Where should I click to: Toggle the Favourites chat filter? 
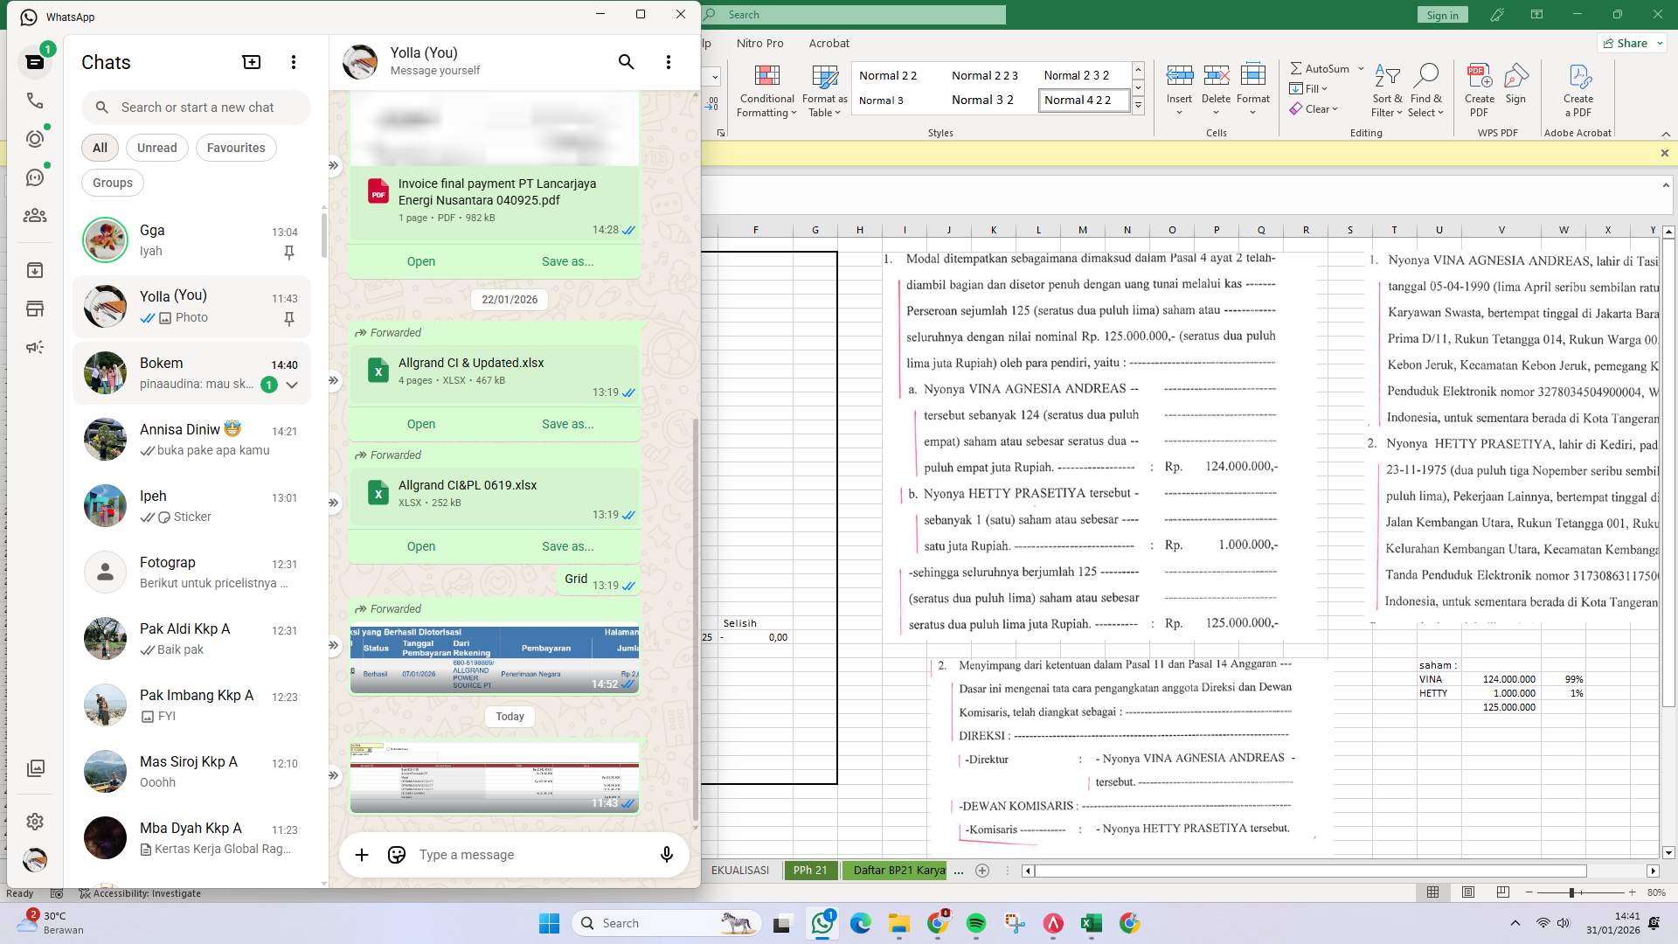(x=236, y=147)
